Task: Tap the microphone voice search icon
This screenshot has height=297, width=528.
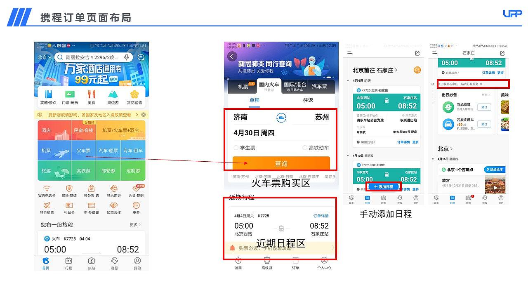Action: [x=127, y=57]
